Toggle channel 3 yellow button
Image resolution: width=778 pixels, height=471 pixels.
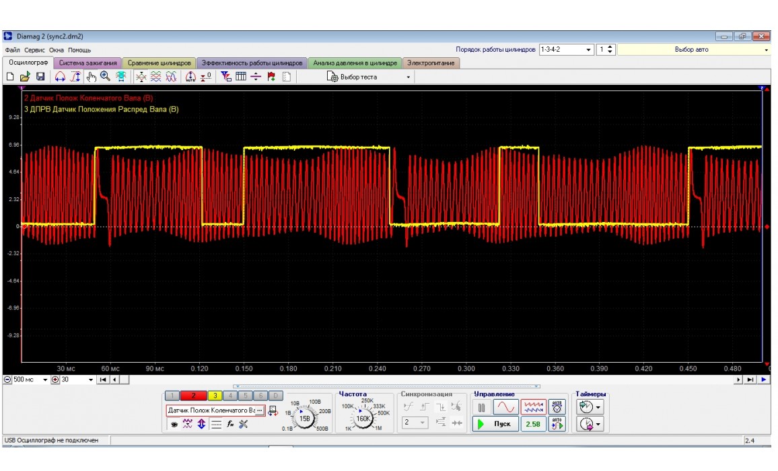[215, 396]
